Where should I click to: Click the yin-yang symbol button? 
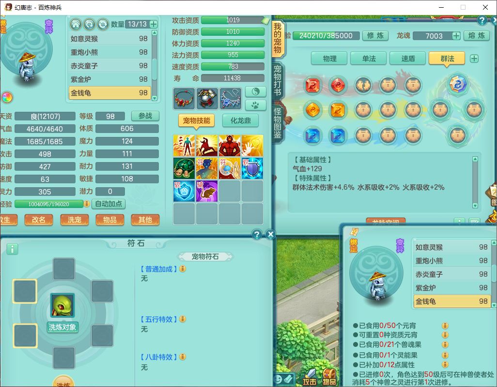(255, 92)
